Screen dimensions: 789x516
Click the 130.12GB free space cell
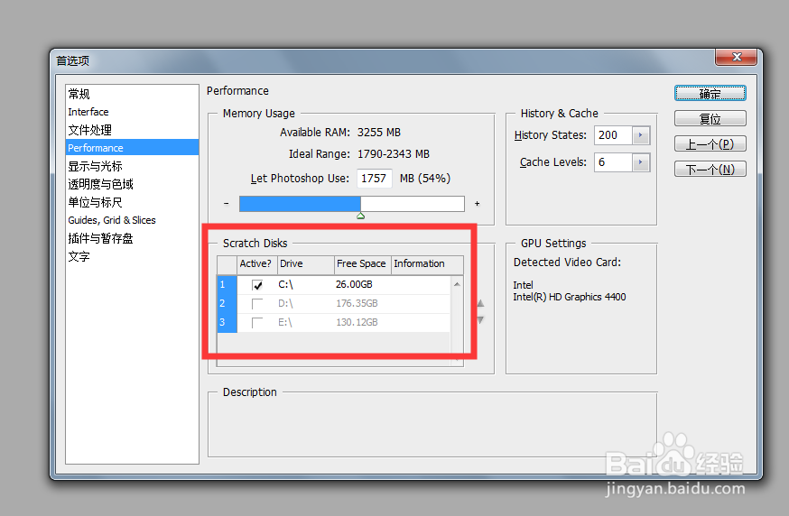(x=357, y=322)
